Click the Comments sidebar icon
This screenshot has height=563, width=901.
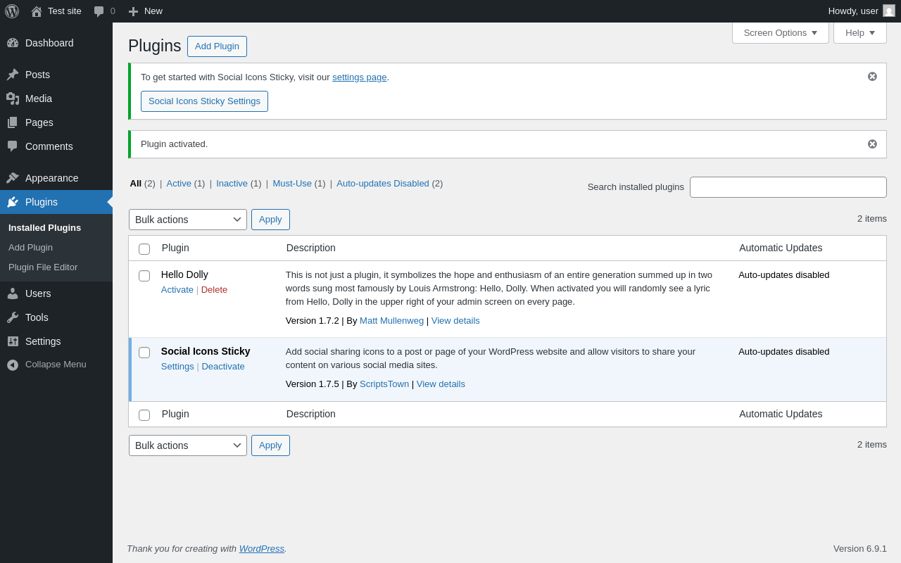point(13,146)
